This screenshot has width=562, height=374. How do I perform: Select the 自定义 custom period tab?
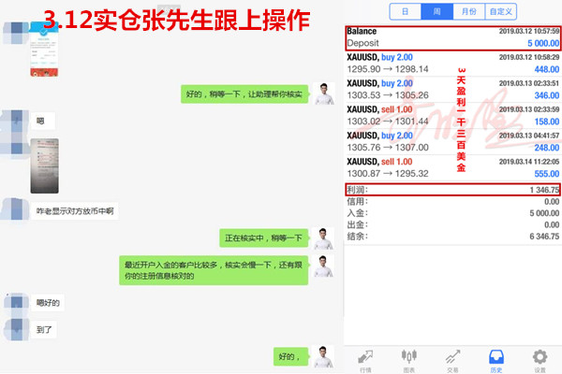click(x=501, y=11)
